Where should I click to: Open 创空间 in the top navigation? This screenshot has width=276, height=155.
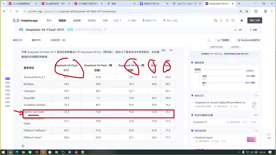[x=91, y=21]
